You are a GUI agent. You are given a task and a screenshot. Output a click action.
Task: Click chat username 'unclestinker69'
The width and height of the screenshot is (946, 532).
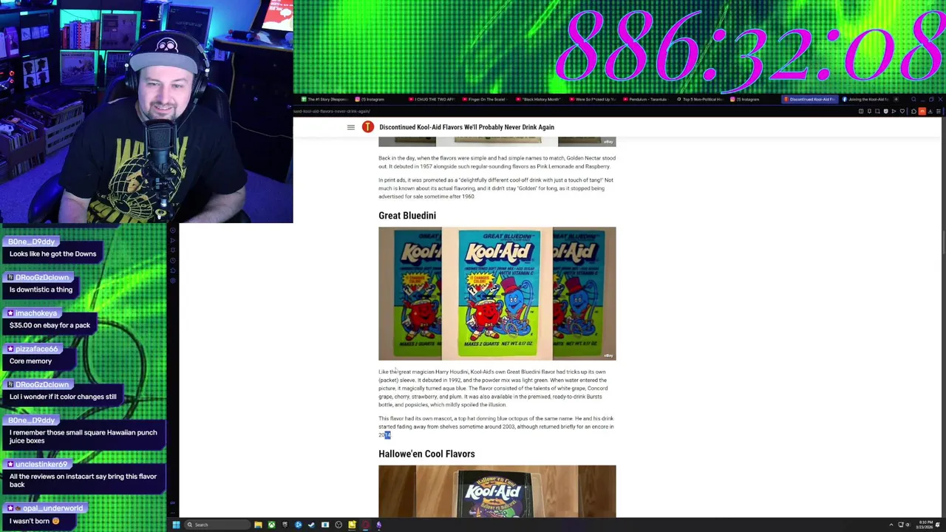click(x=41, y=464)
